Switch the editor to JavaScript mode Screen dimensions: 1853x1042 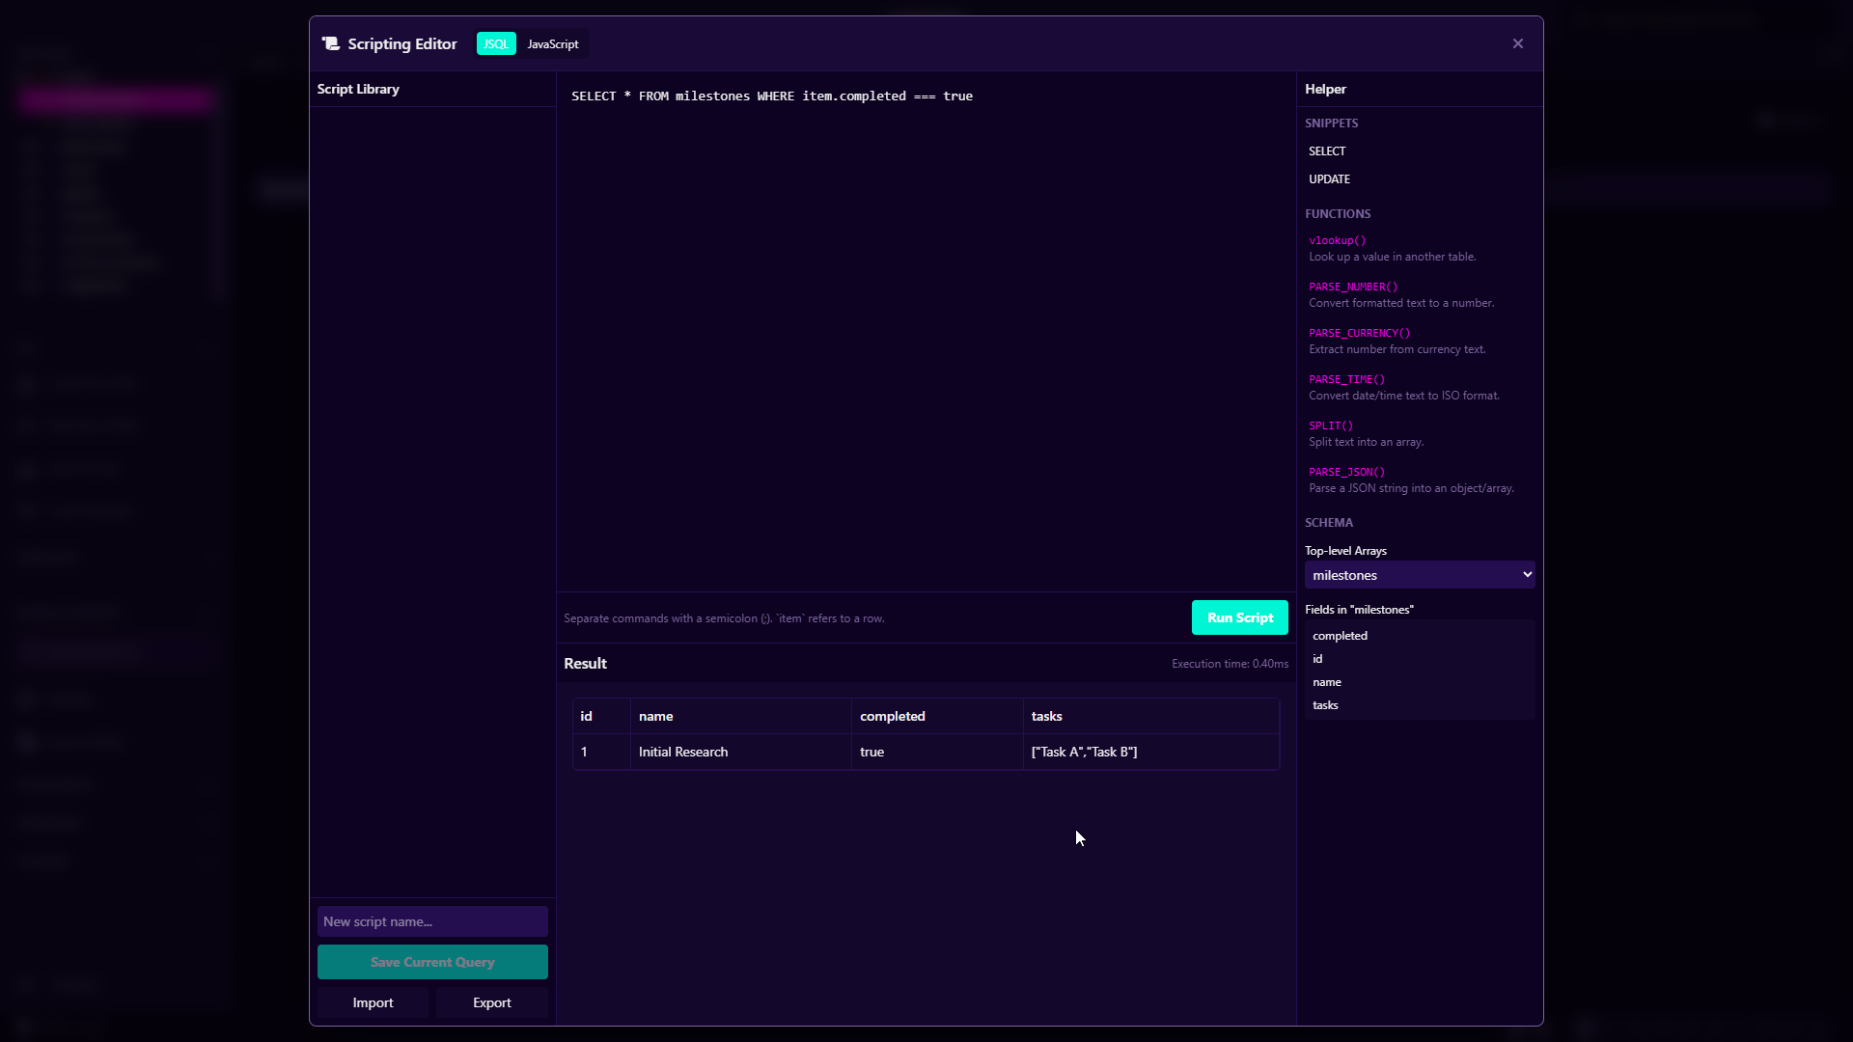(552, 43)
